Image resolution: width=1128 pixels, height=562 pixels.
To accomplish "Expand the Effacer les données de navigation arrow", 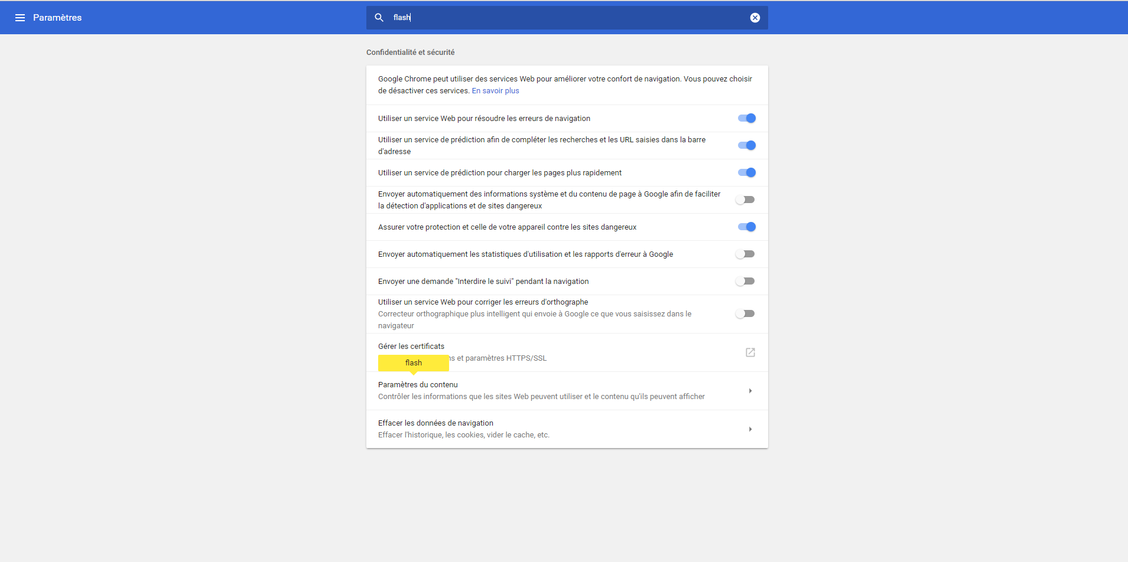I will click(750, 429).
